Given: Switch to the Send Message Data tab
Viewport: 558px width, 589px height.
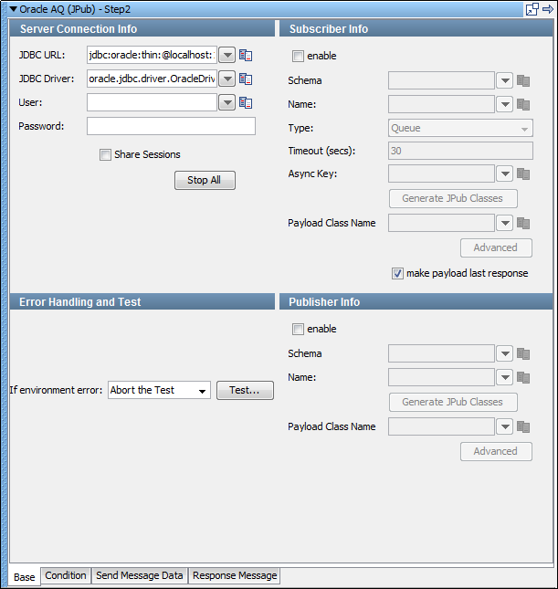Looking at the screenshot, I should [x=140, y=575].
